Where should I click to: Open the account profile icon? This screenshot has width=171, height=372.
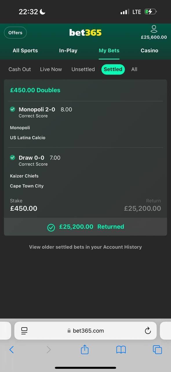point(154,29)
